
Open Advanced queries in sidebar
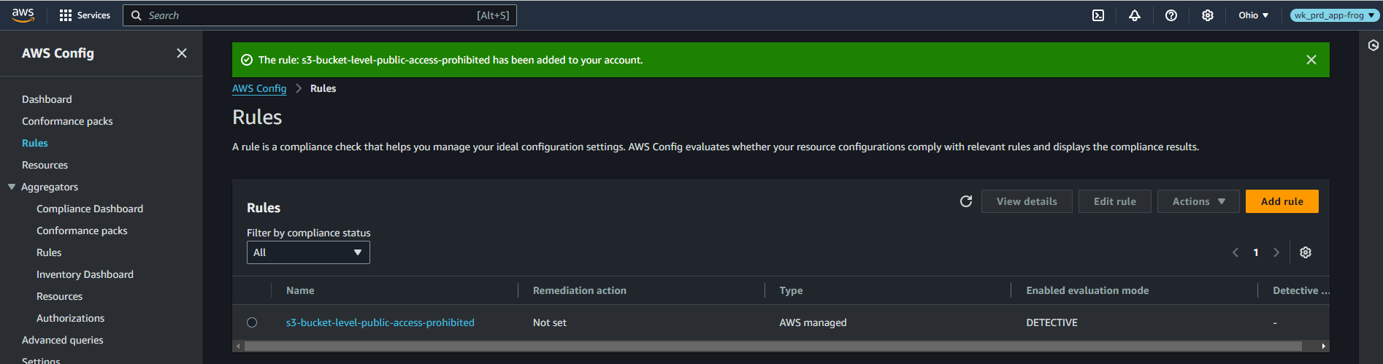(62, 340)
